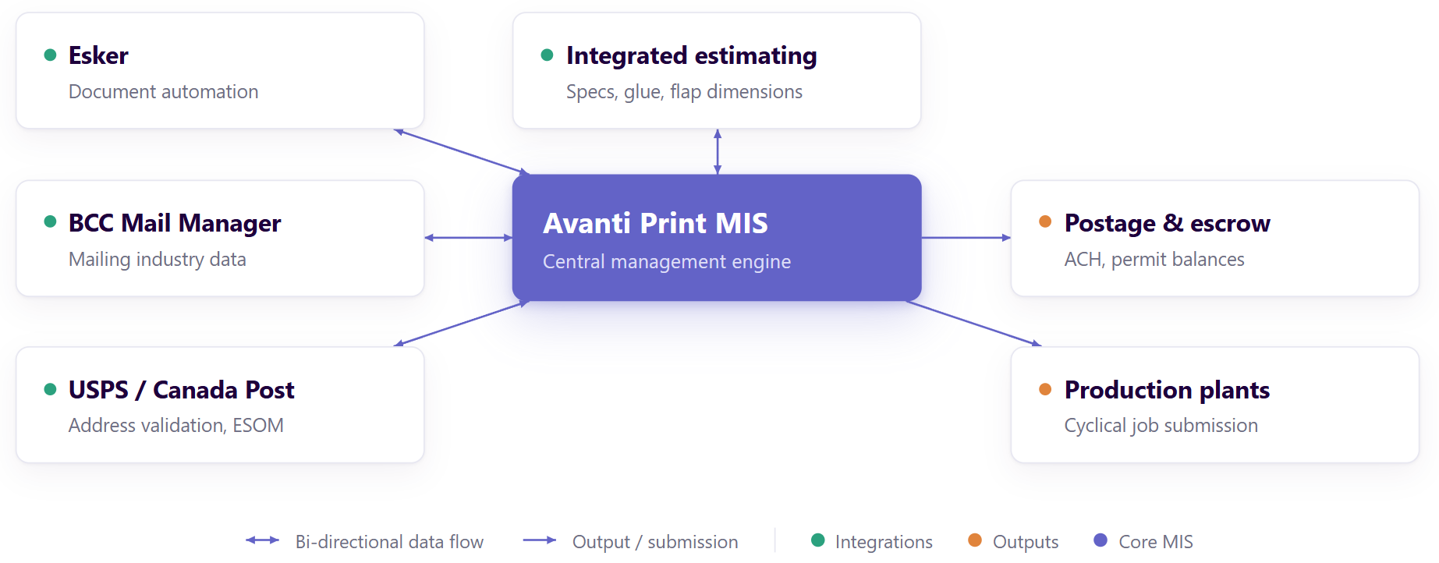The height and width of the screenshot is (563, 1439).
Task: Select the "Avanti Print MIS" heading
Action: coord(655,223)
